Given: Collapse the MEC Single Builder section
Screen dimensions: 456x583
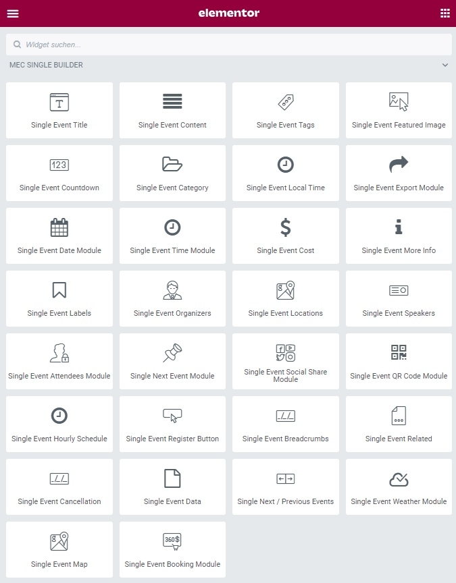Looking at the screenshot, I should click(445, 65).
